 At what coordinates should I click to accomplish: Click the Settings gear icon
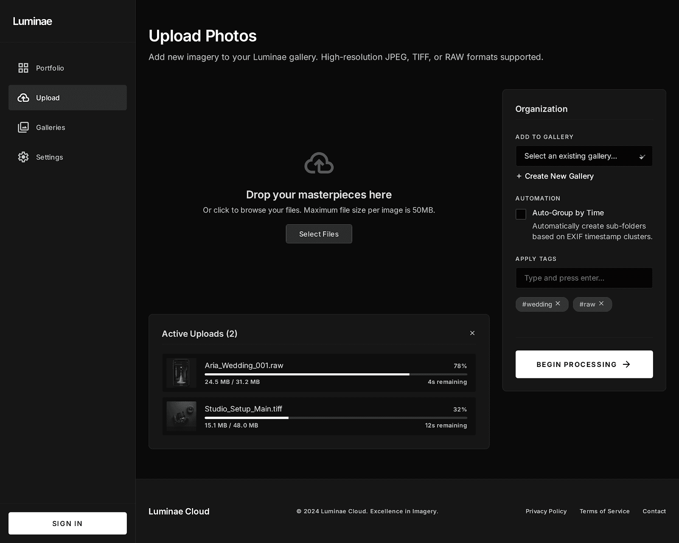tap(23, 157)
